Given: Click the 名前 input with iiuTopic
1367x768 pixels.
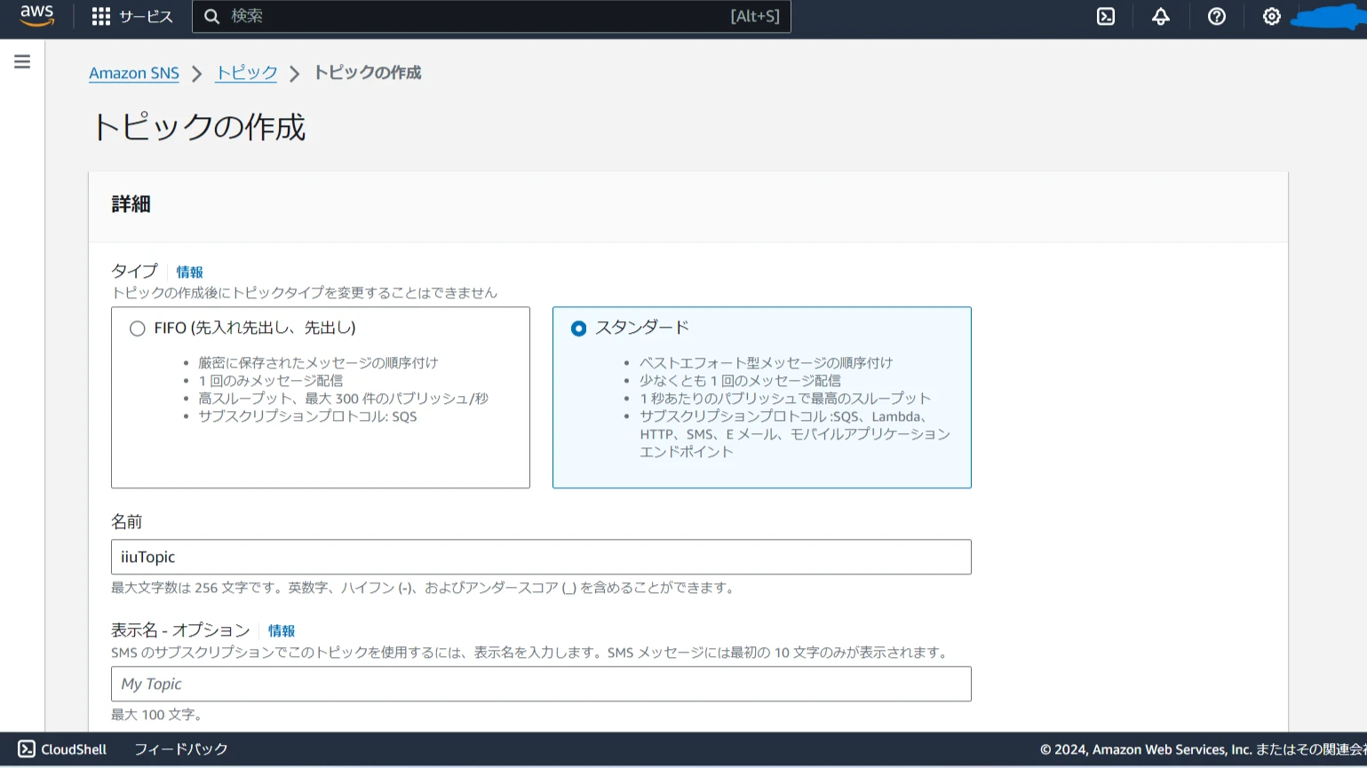Looking at the screenshot, I should pyautogui.click(x=541, y=557).
